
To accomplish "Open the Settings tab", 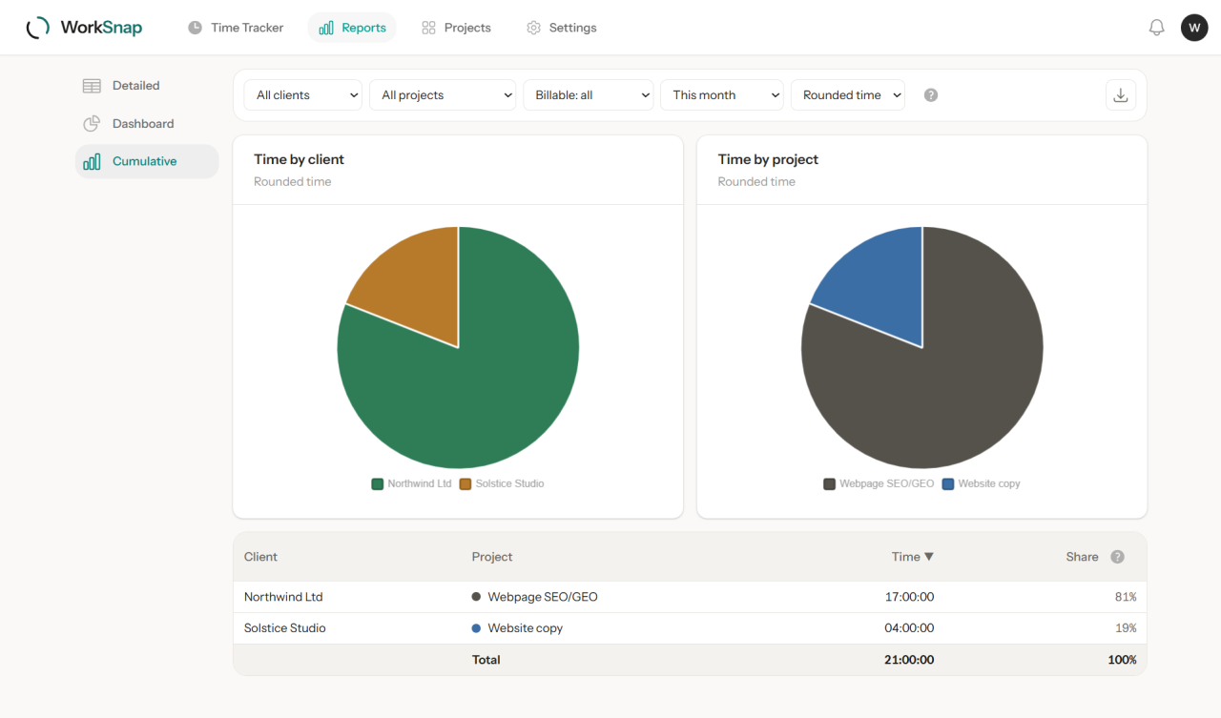I will pyautogui.click(x=562, y=28).
